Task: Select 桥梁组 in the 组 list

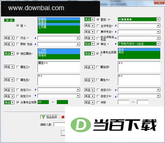Action: point(59,24)
